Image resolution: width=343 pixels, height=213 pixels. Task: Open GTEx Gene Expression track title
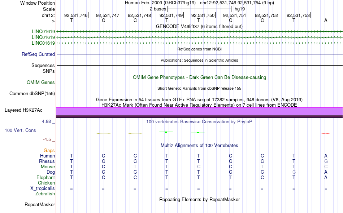(x=199, y=99)
